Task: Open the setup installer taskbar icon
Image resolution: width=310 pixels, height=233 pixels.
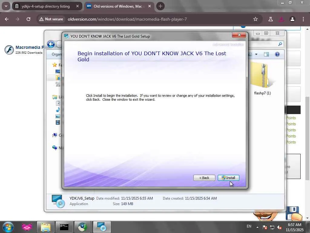Action: (102, 227)
